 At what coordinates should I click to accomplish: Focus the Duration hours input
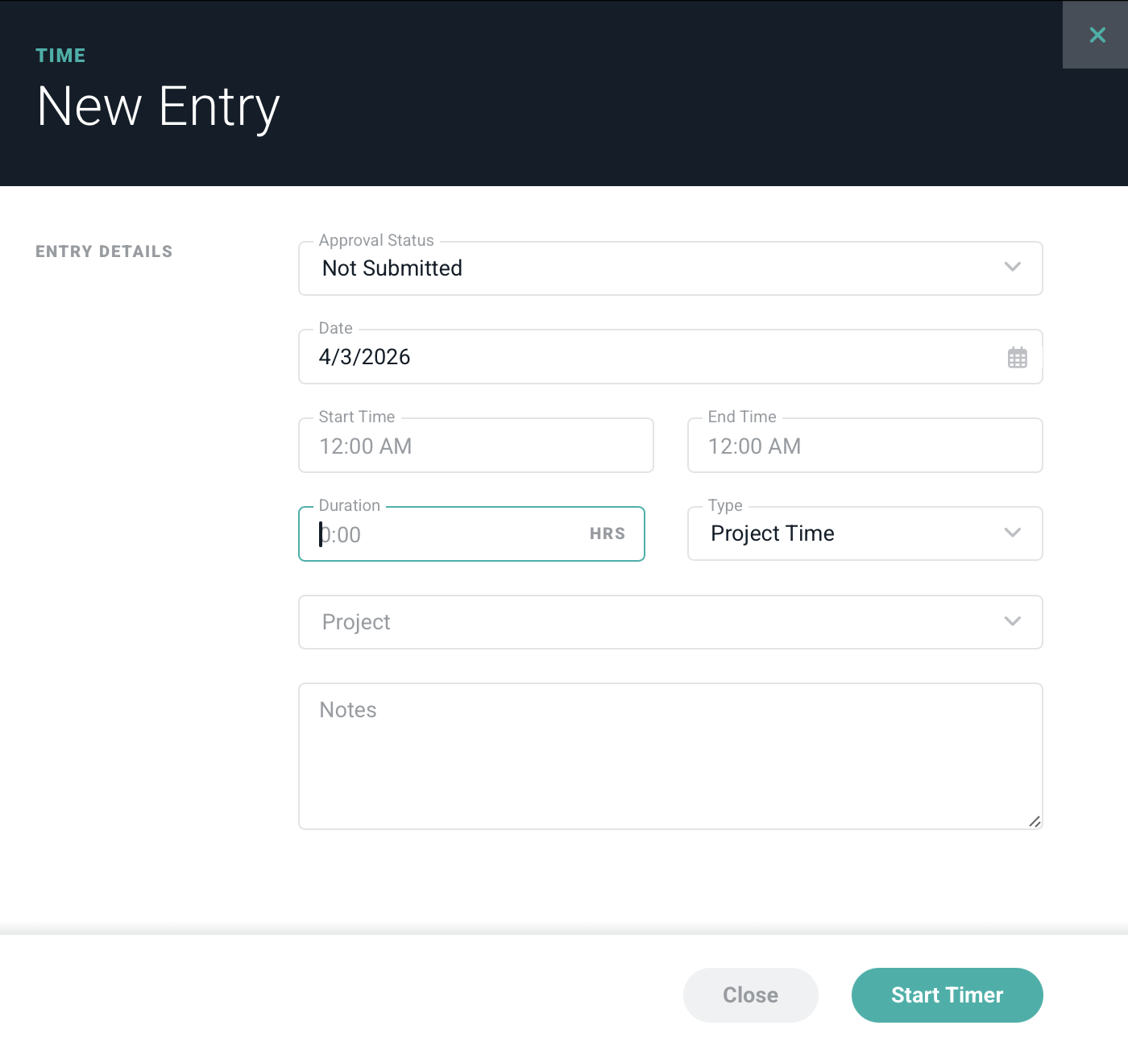443,534
